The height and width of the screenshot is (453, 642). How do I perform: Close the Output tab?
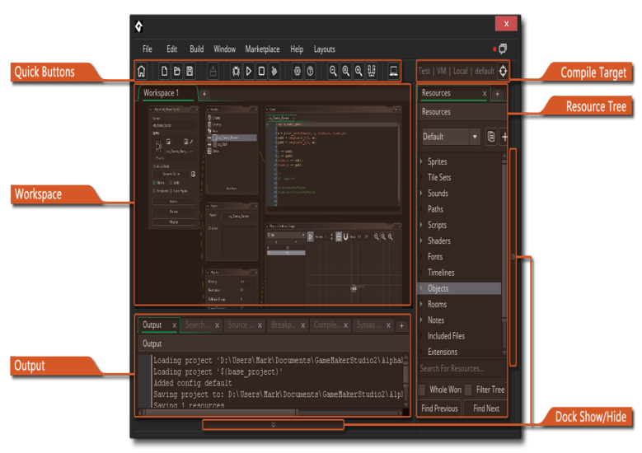coord(174,325)
